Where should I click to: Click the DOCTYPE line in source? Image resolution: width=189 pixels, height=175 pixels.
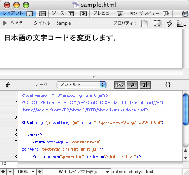(x=93, y=103)
